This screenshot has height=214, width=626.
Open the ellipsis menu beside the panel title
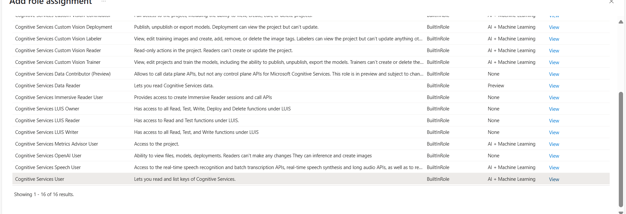(x=103, y=1)
